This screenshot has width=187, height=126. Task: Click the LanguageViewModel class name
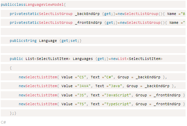[x=44, y=5]
